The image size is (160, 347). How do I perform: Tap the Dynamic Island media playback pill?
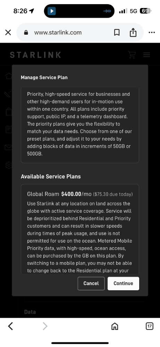79,11
